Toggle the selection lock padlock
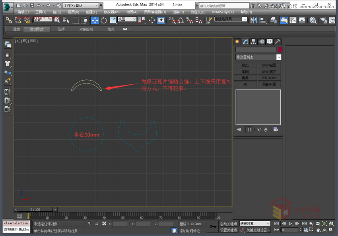 (x=97, y=223)
